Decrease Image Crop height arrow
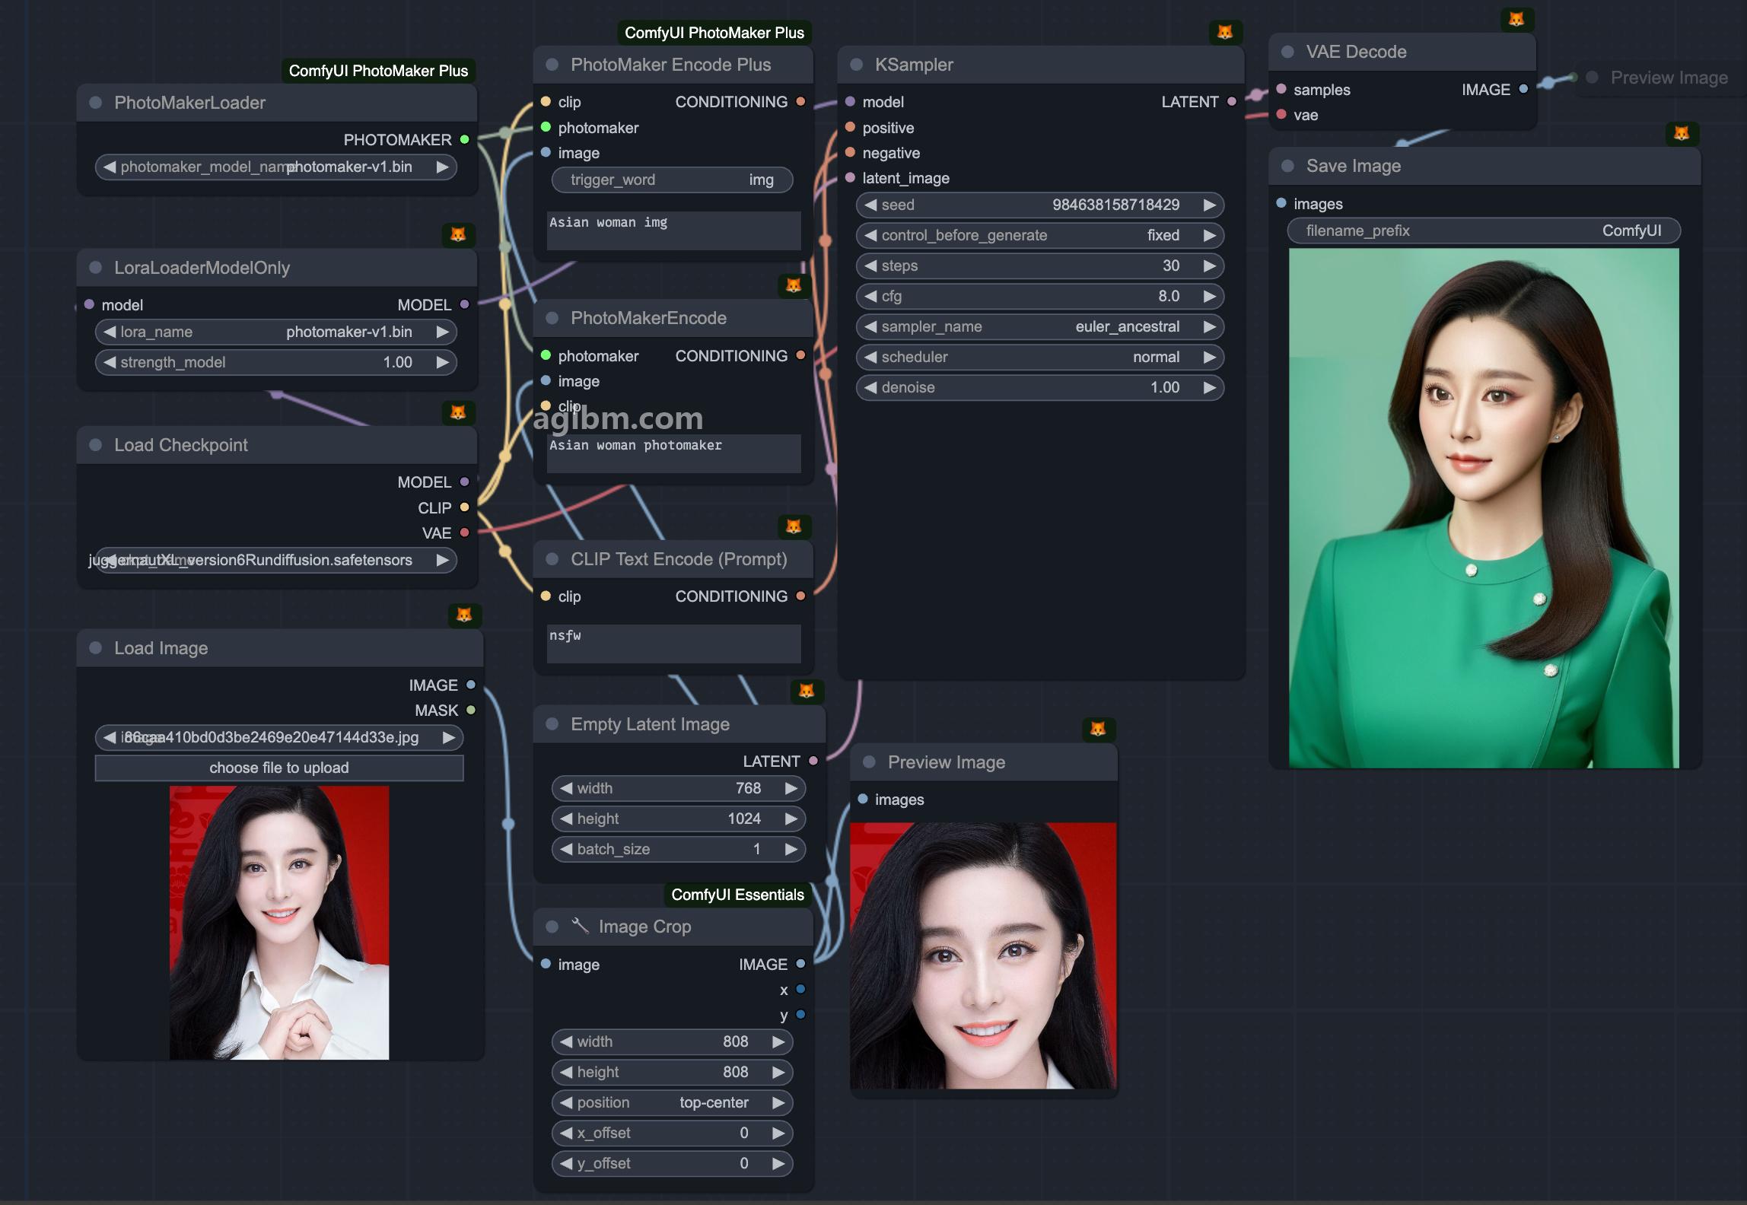This screenshot has width=1747, height=1205. coord(566,1072)
